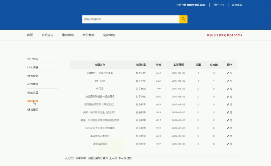Jump to 首页 in the pagination bar
The height and width of the screenshot is (166, 271).
tap(105, 158)
